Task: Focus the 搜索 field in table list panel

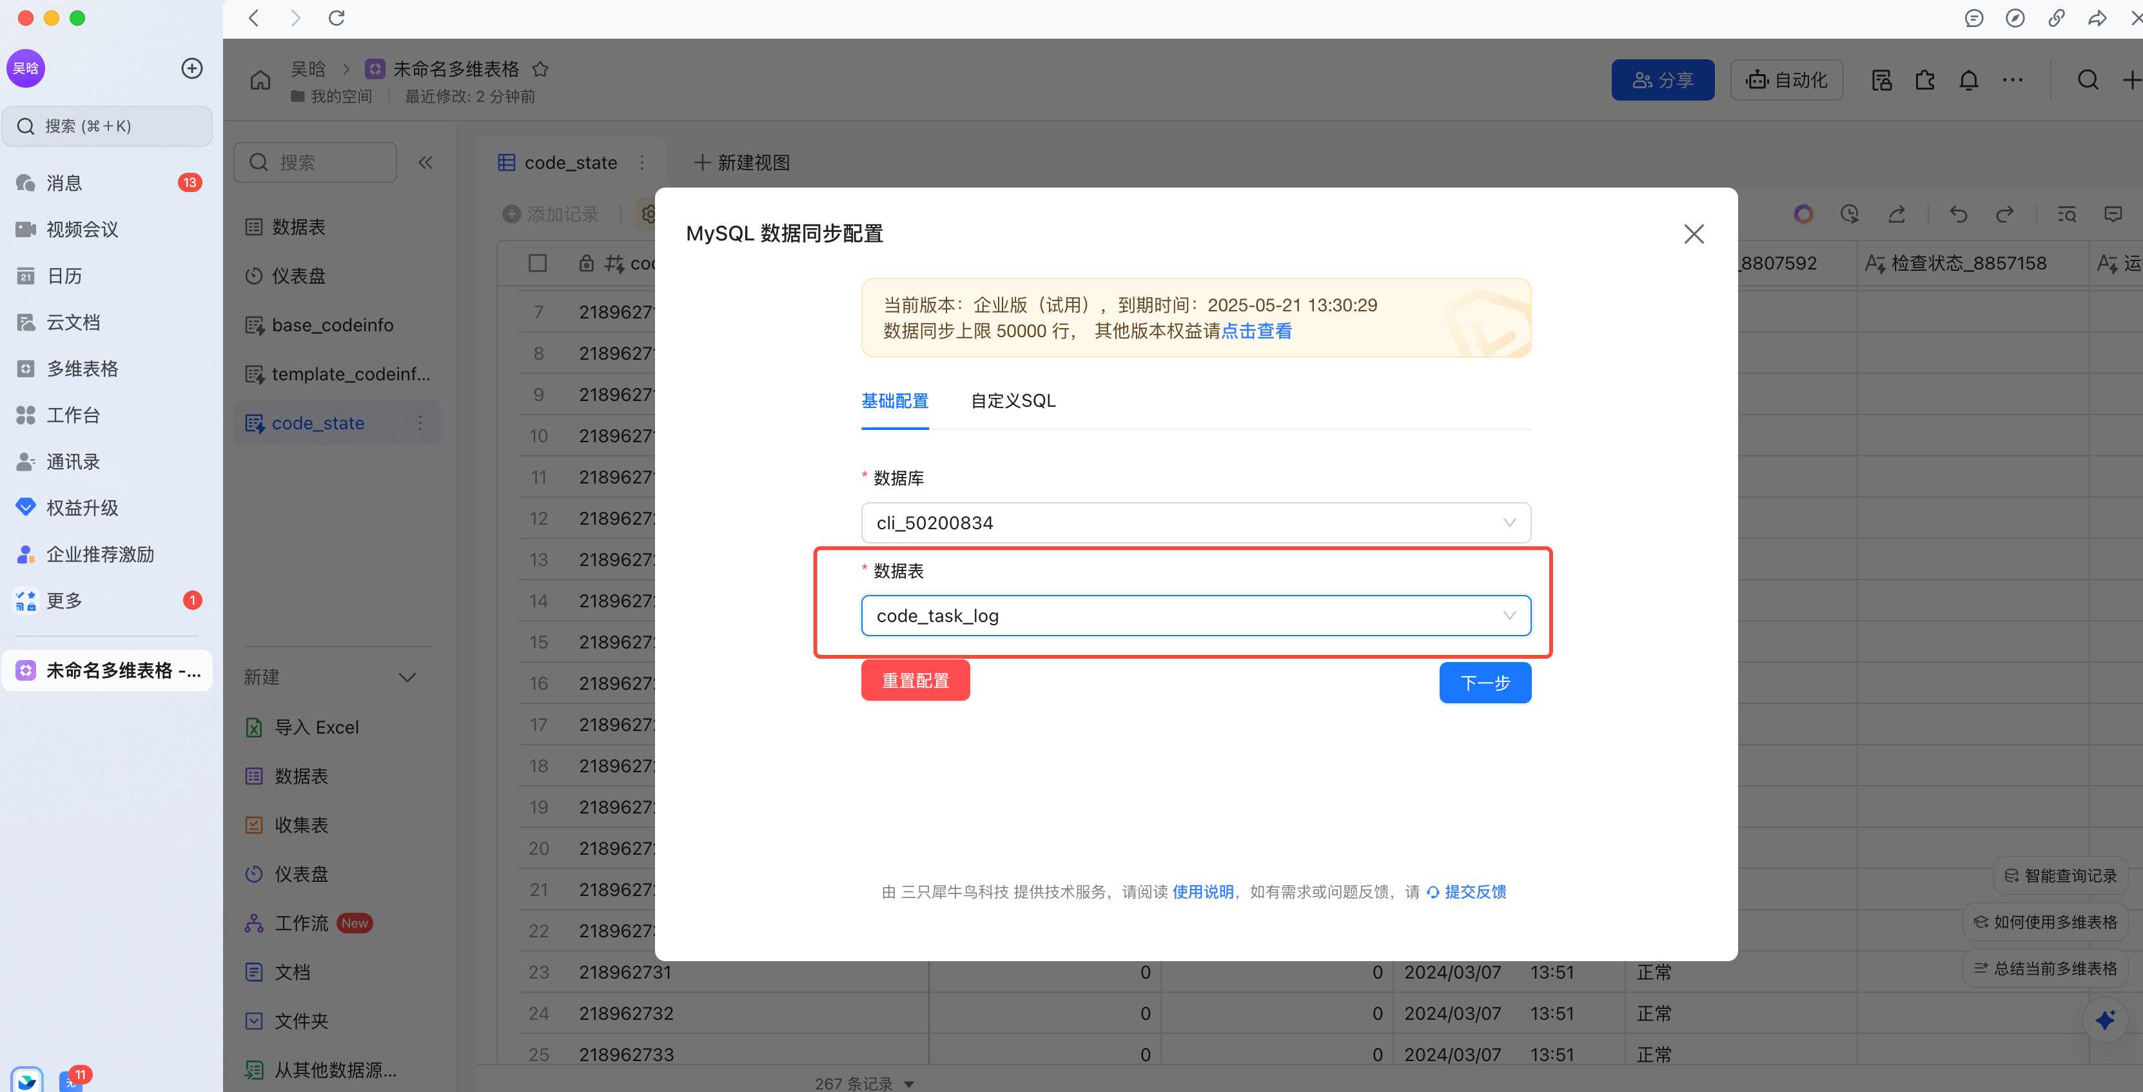Action: click(315, 162)
